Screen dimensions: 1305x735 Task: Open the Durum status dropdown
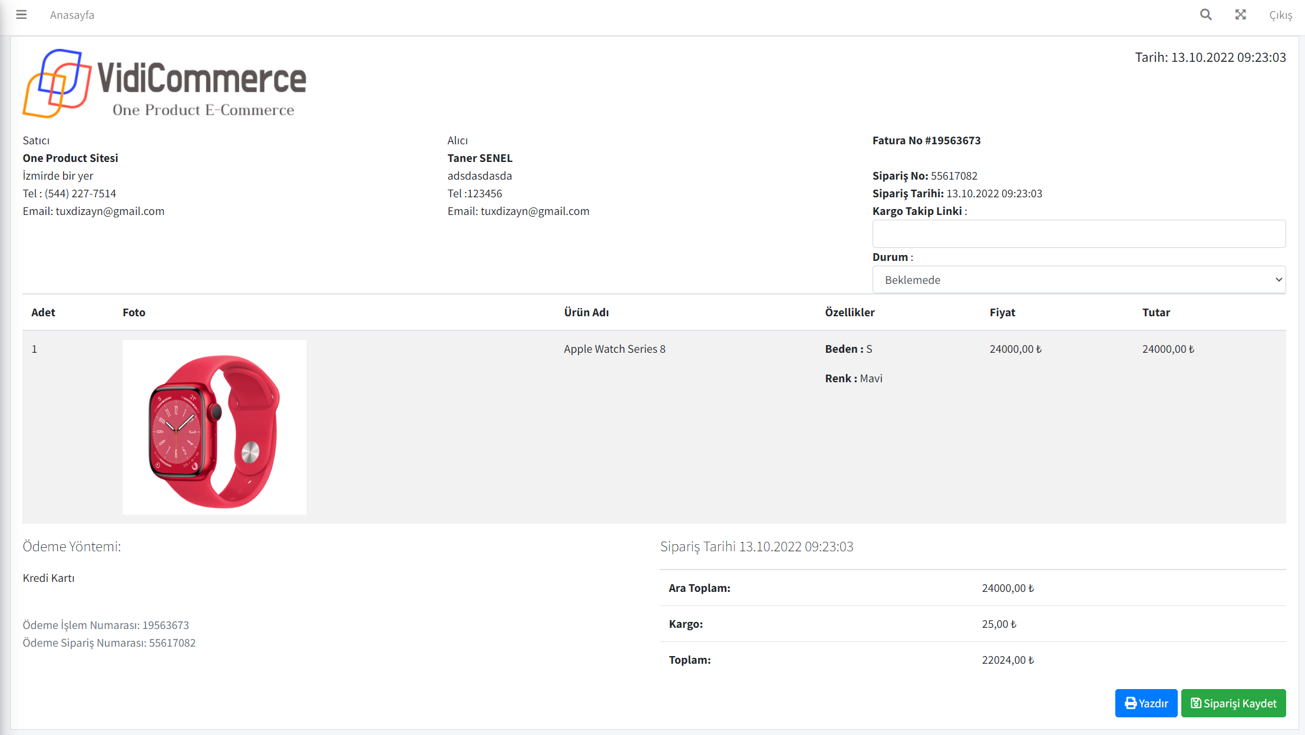pos(1079,280)
